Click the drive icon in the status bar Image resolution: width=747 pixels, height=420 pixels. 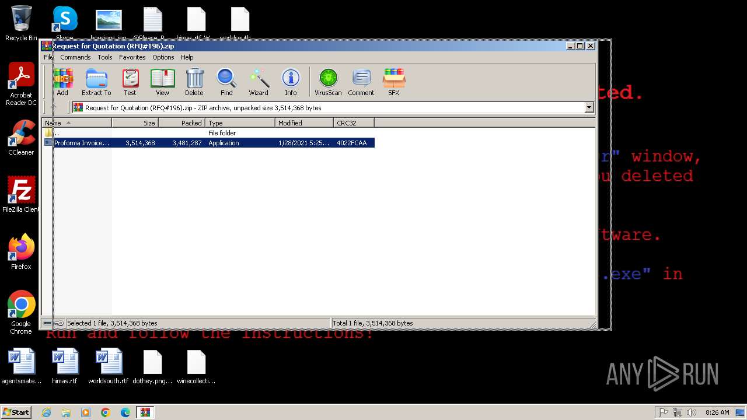48,323
